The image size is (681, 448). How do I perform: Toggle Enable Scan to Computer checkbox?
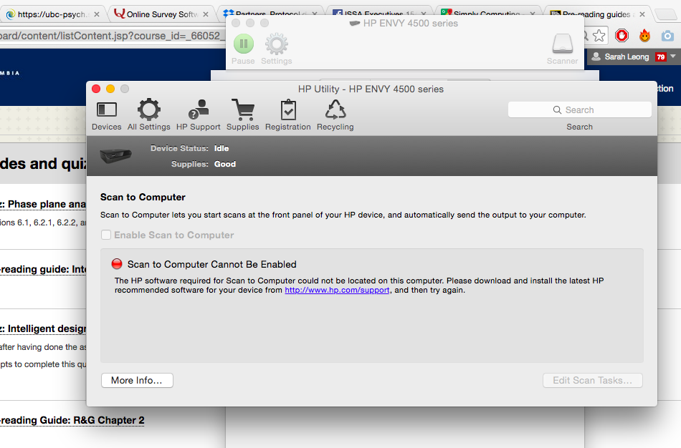coord(106,235)
